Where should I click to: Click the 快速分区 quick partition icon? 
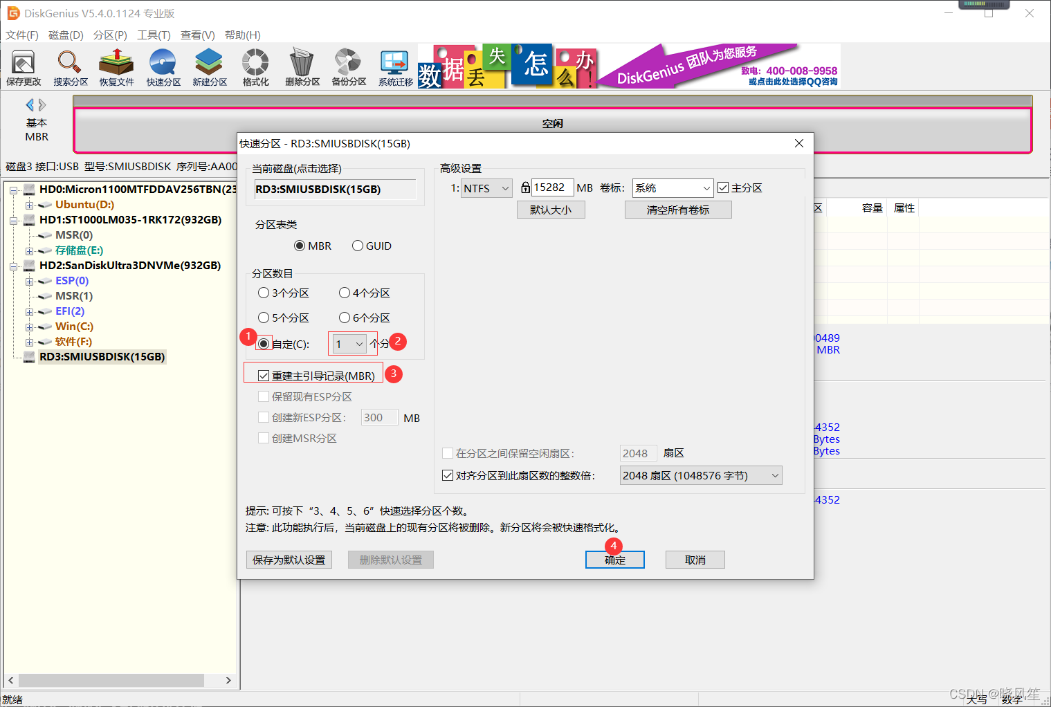tap(163, 67)
